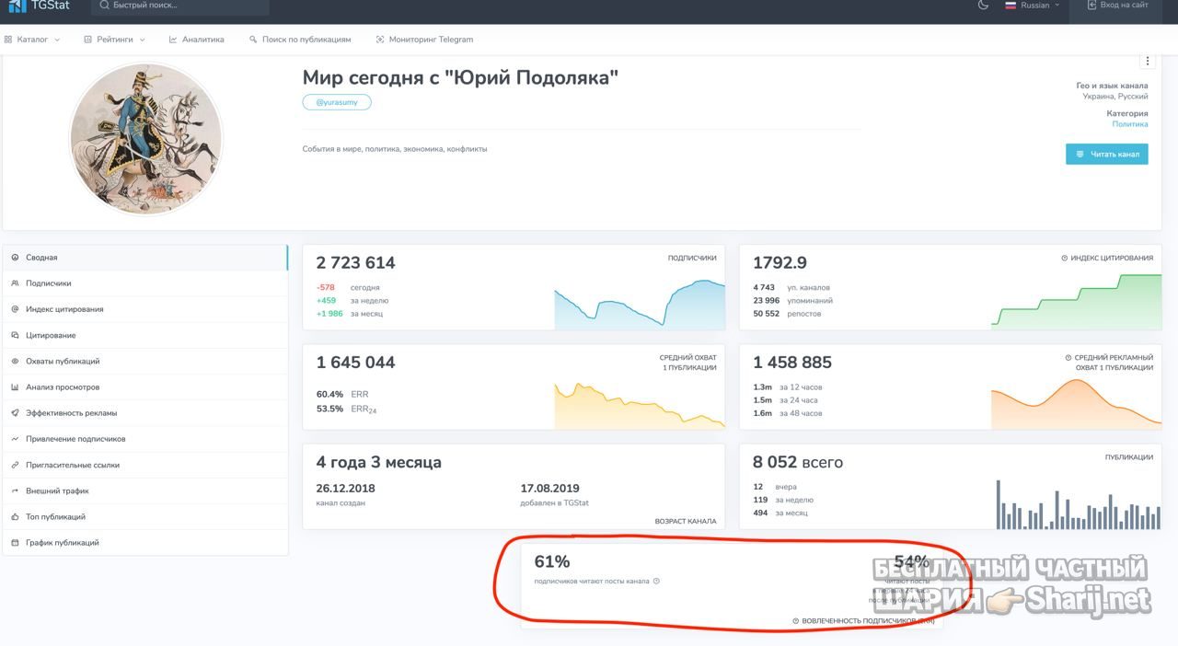This screenshot has height=646, width=1178.
Task: Click the 61% engagement value
Action: click(x=552, y=561)
